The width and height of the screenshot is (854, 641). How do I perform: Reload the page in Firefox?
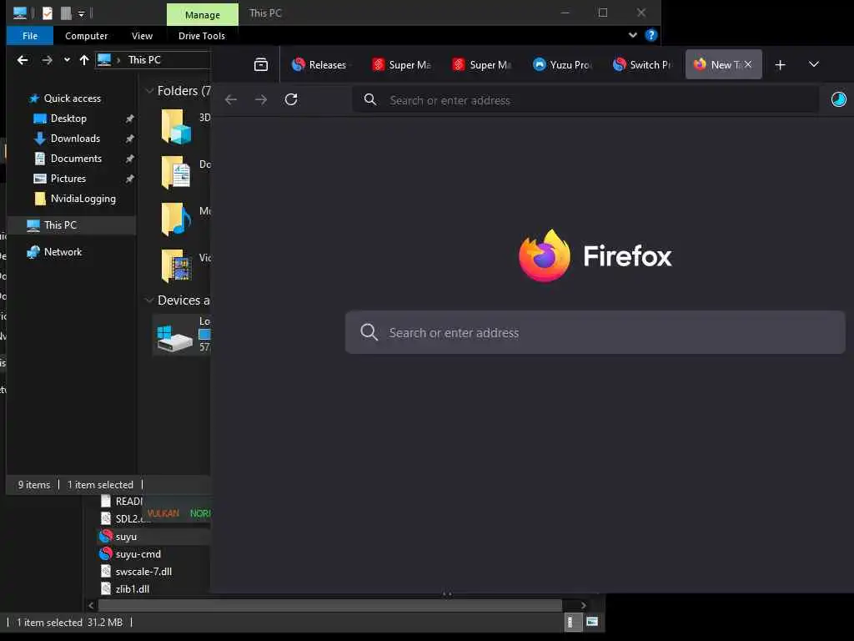coord(291,99)
